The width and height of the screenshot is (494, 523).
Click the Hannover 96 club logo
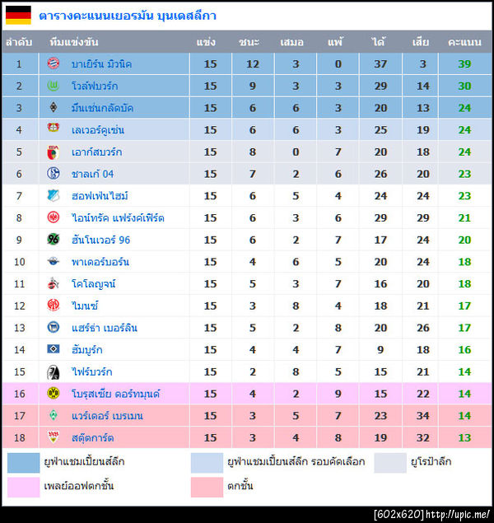(54, 240)
